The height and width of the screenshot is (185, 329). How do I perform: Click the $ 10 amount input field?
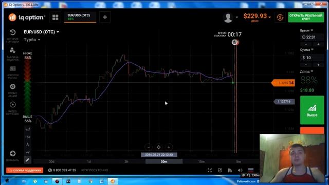(x=312, y=58)
